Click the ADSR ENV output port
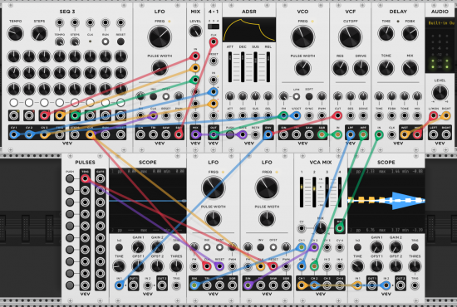This screenshot has width=457, height=307. point(268,134)
